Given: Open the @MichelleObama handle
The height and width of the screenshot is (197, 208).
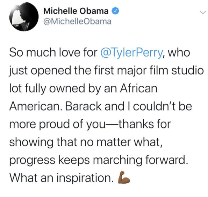Looking at the screenshot, I should tap(78, 21).
